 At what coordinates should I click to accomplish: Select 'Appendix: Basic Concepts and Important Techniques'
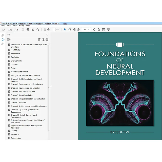(26, 127)
